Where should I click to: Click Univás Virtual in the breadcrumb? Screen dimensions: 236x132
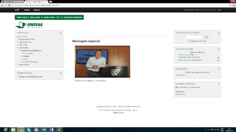coord(52,17)
